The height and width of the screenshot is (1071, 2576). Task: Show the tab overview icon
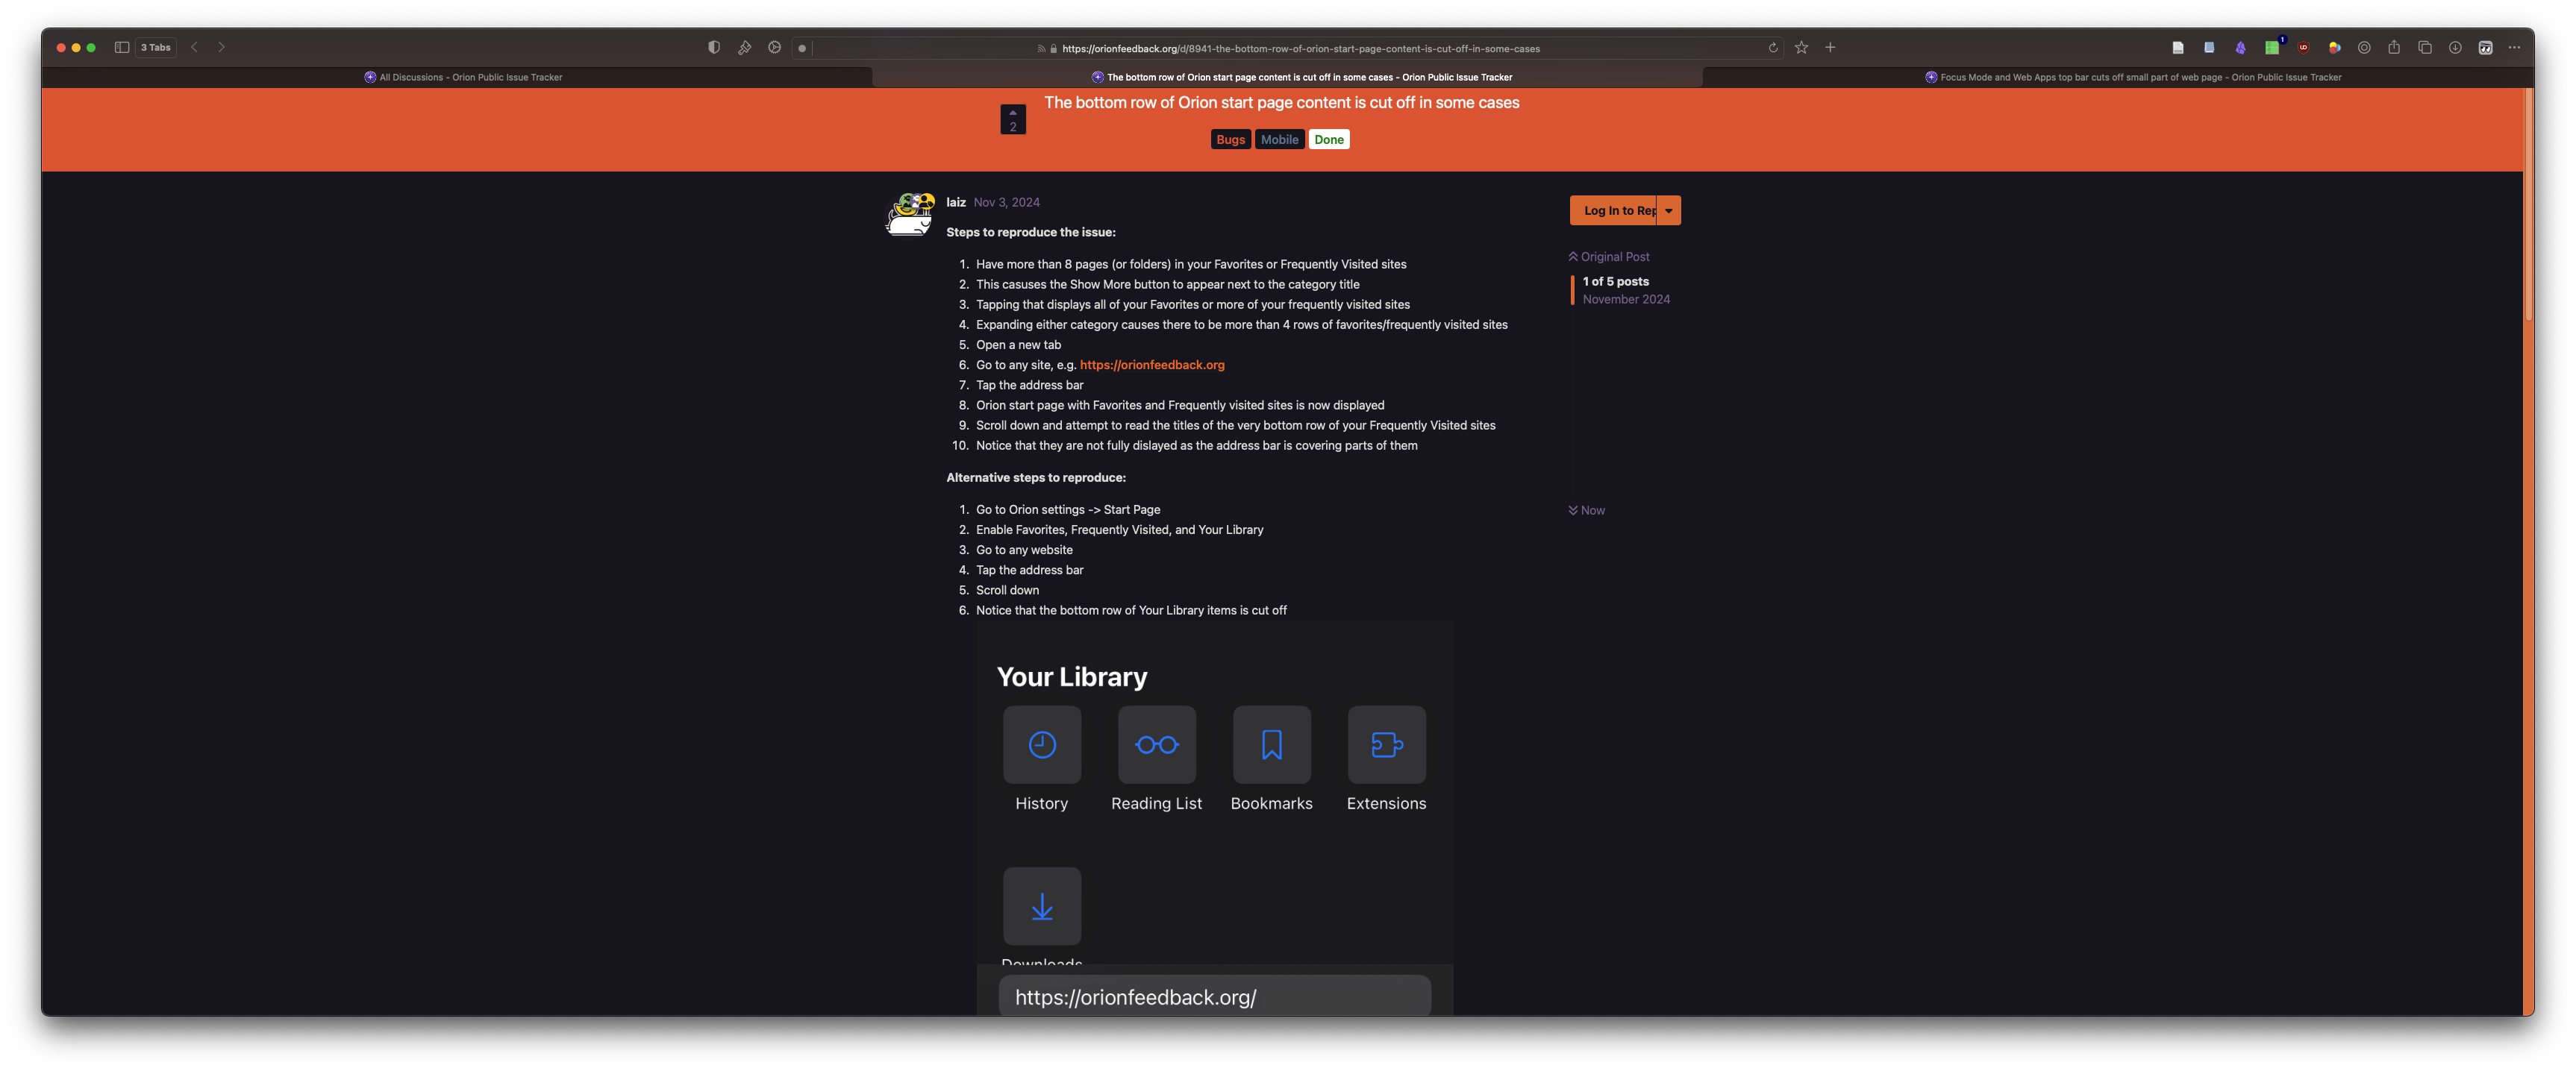pyautogui.click(x=2424, y=47)
